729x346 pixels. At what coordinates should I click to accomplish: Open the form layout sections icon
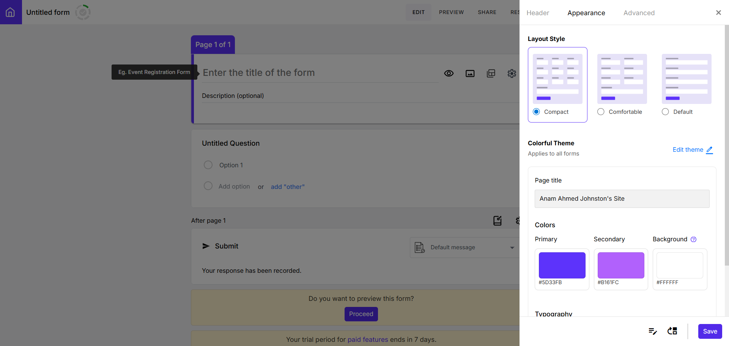(491, 73)
